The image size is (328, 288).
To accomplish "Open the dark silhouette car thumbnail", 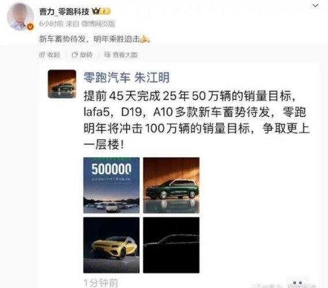I will 171,245.
